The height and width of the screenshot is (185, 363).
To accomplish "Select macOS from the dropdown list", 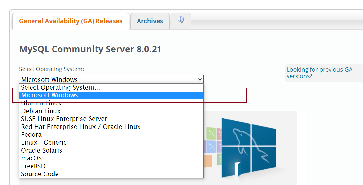I will [111, 158].
